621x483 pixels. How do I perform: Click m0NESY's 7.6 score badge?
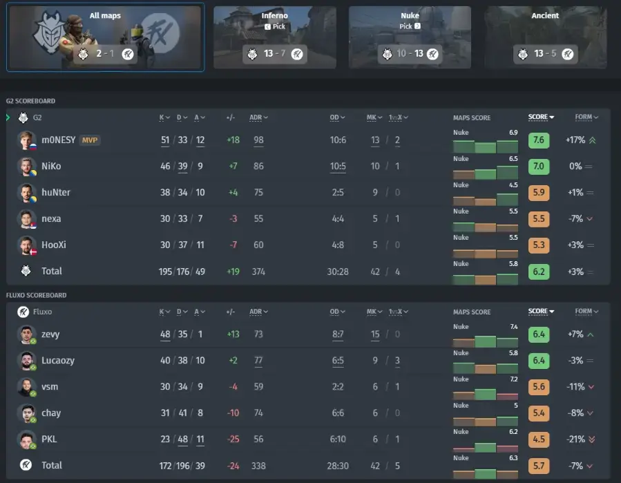[539, 140]
